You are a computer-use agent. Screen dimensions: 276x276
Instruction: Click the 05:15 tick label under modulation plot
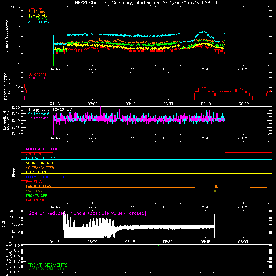point(130,138)
